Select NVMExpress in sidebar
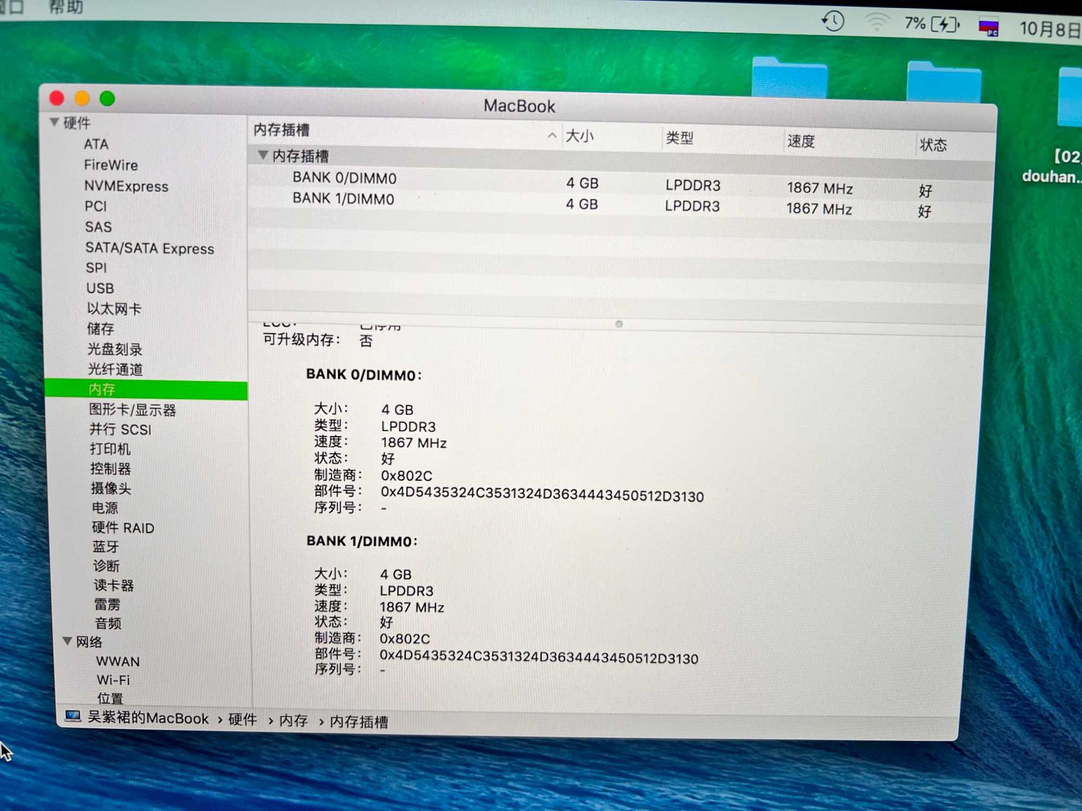The width and height of the screenshot is (1082, 811). tap(126, 186)
